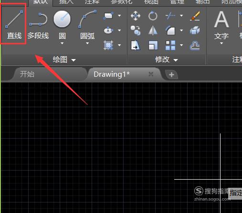
Task: Activate the Rotate tool
Action: click(153, 16)
